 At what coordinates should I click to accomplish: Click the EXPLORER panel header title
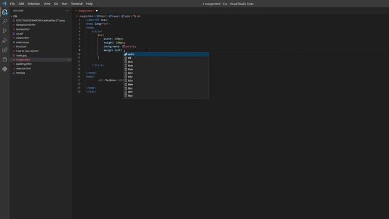[x=18, y=11]
